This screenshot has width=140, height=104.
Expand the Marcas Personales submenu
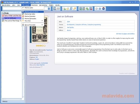click(x=33, y=25)
